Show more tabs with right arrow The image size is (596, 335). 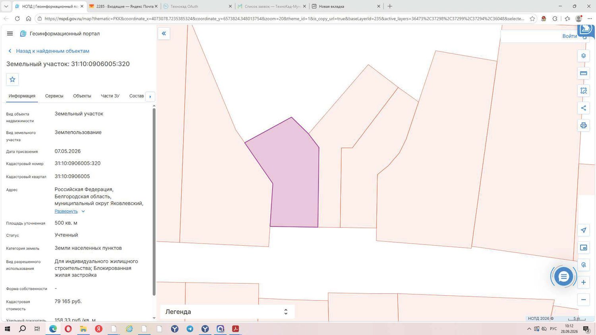(x=150, y=96)
